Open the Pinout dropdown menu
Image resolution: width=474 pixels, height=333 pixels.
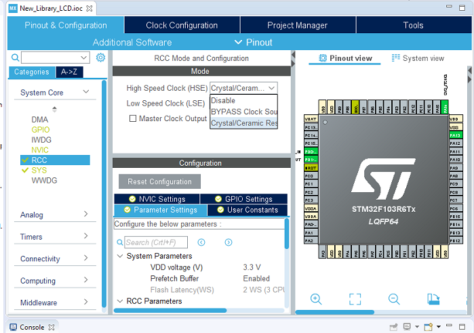(x=254, y=42)
